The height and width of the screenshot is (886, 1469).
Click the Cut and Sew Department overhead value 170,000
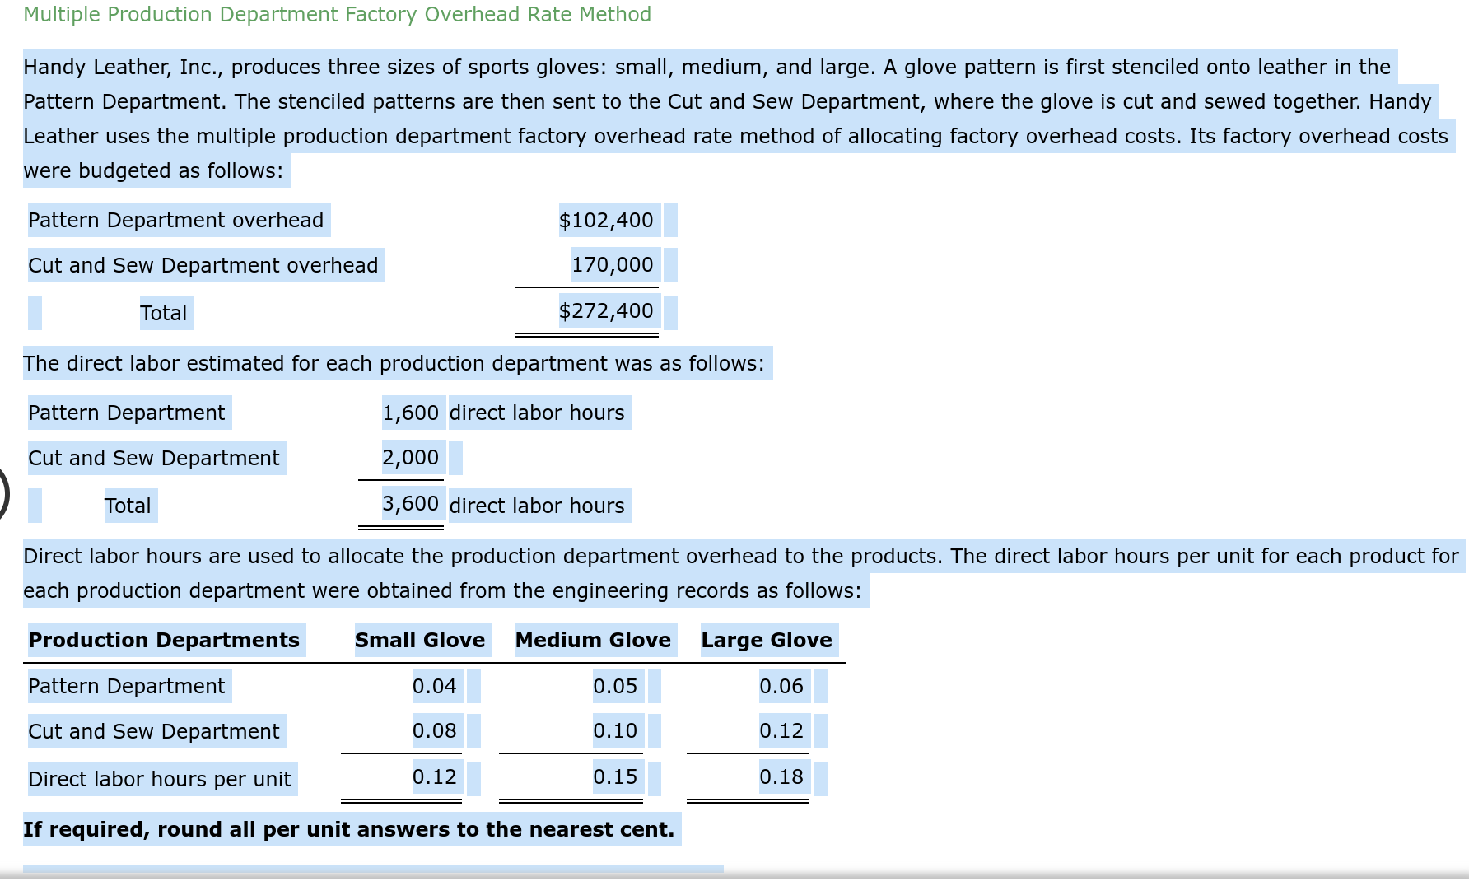613,264
